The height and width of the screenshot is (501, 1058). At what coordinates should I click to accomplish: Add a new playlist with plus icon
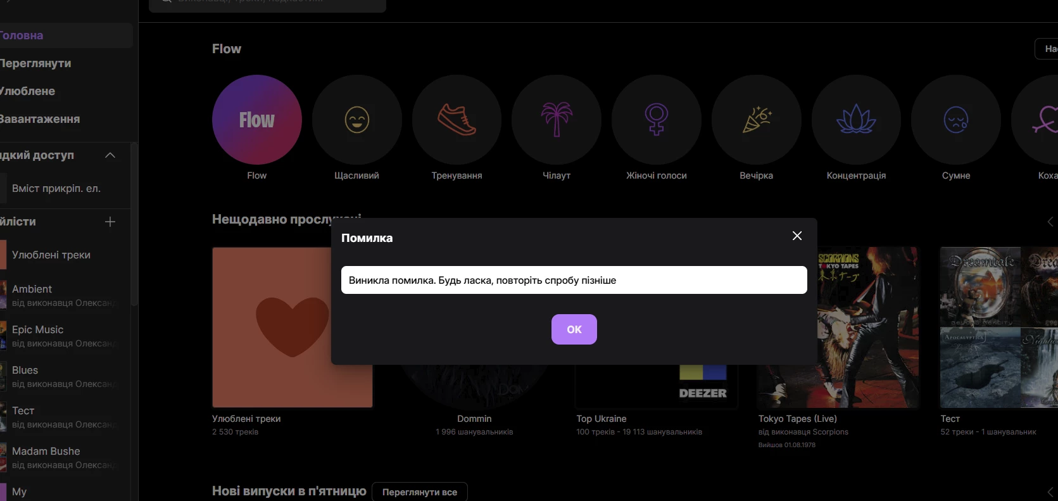[110, 222]
